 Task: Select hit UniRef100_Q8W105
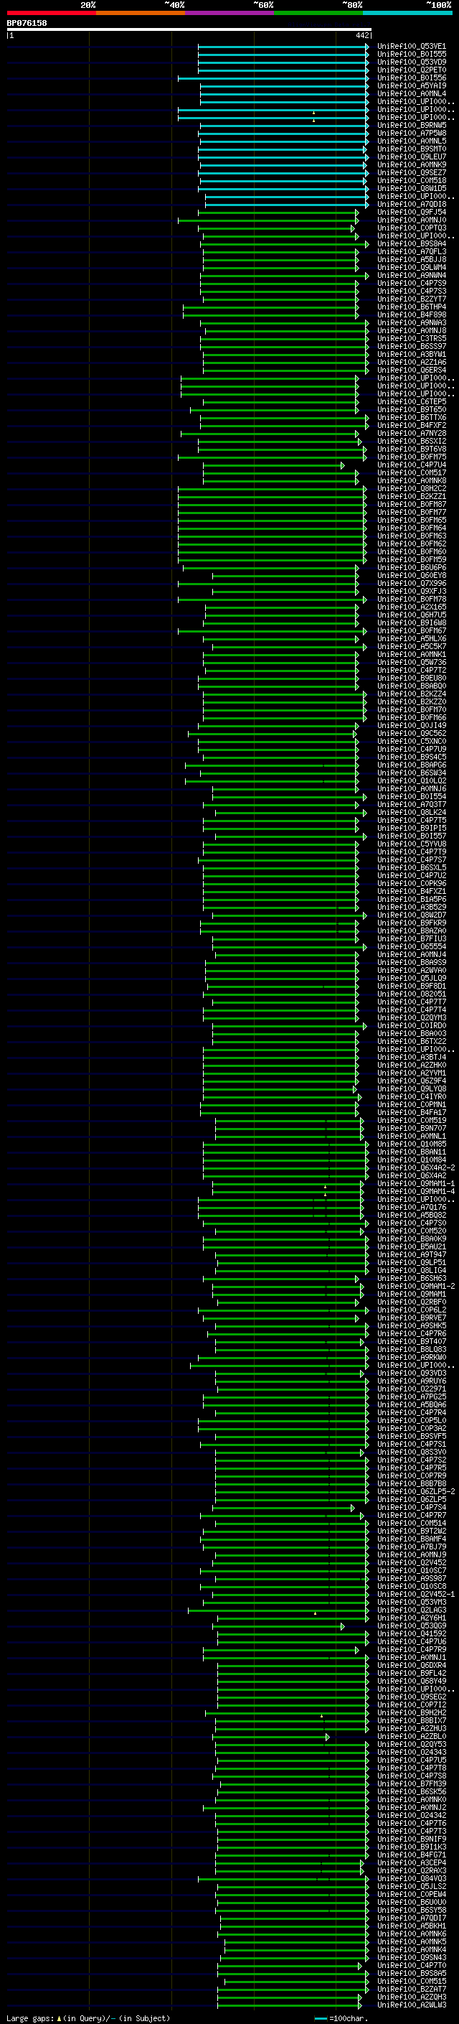click(x=411, y=189)
